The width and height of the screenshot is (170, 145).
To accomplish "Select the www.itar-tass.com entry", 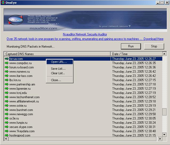I will [x=21, y=76].
